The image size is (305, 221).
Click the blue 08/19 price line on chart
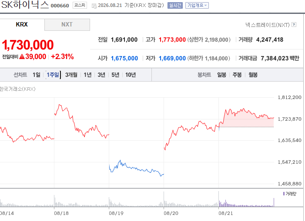(x=136, y=169)
